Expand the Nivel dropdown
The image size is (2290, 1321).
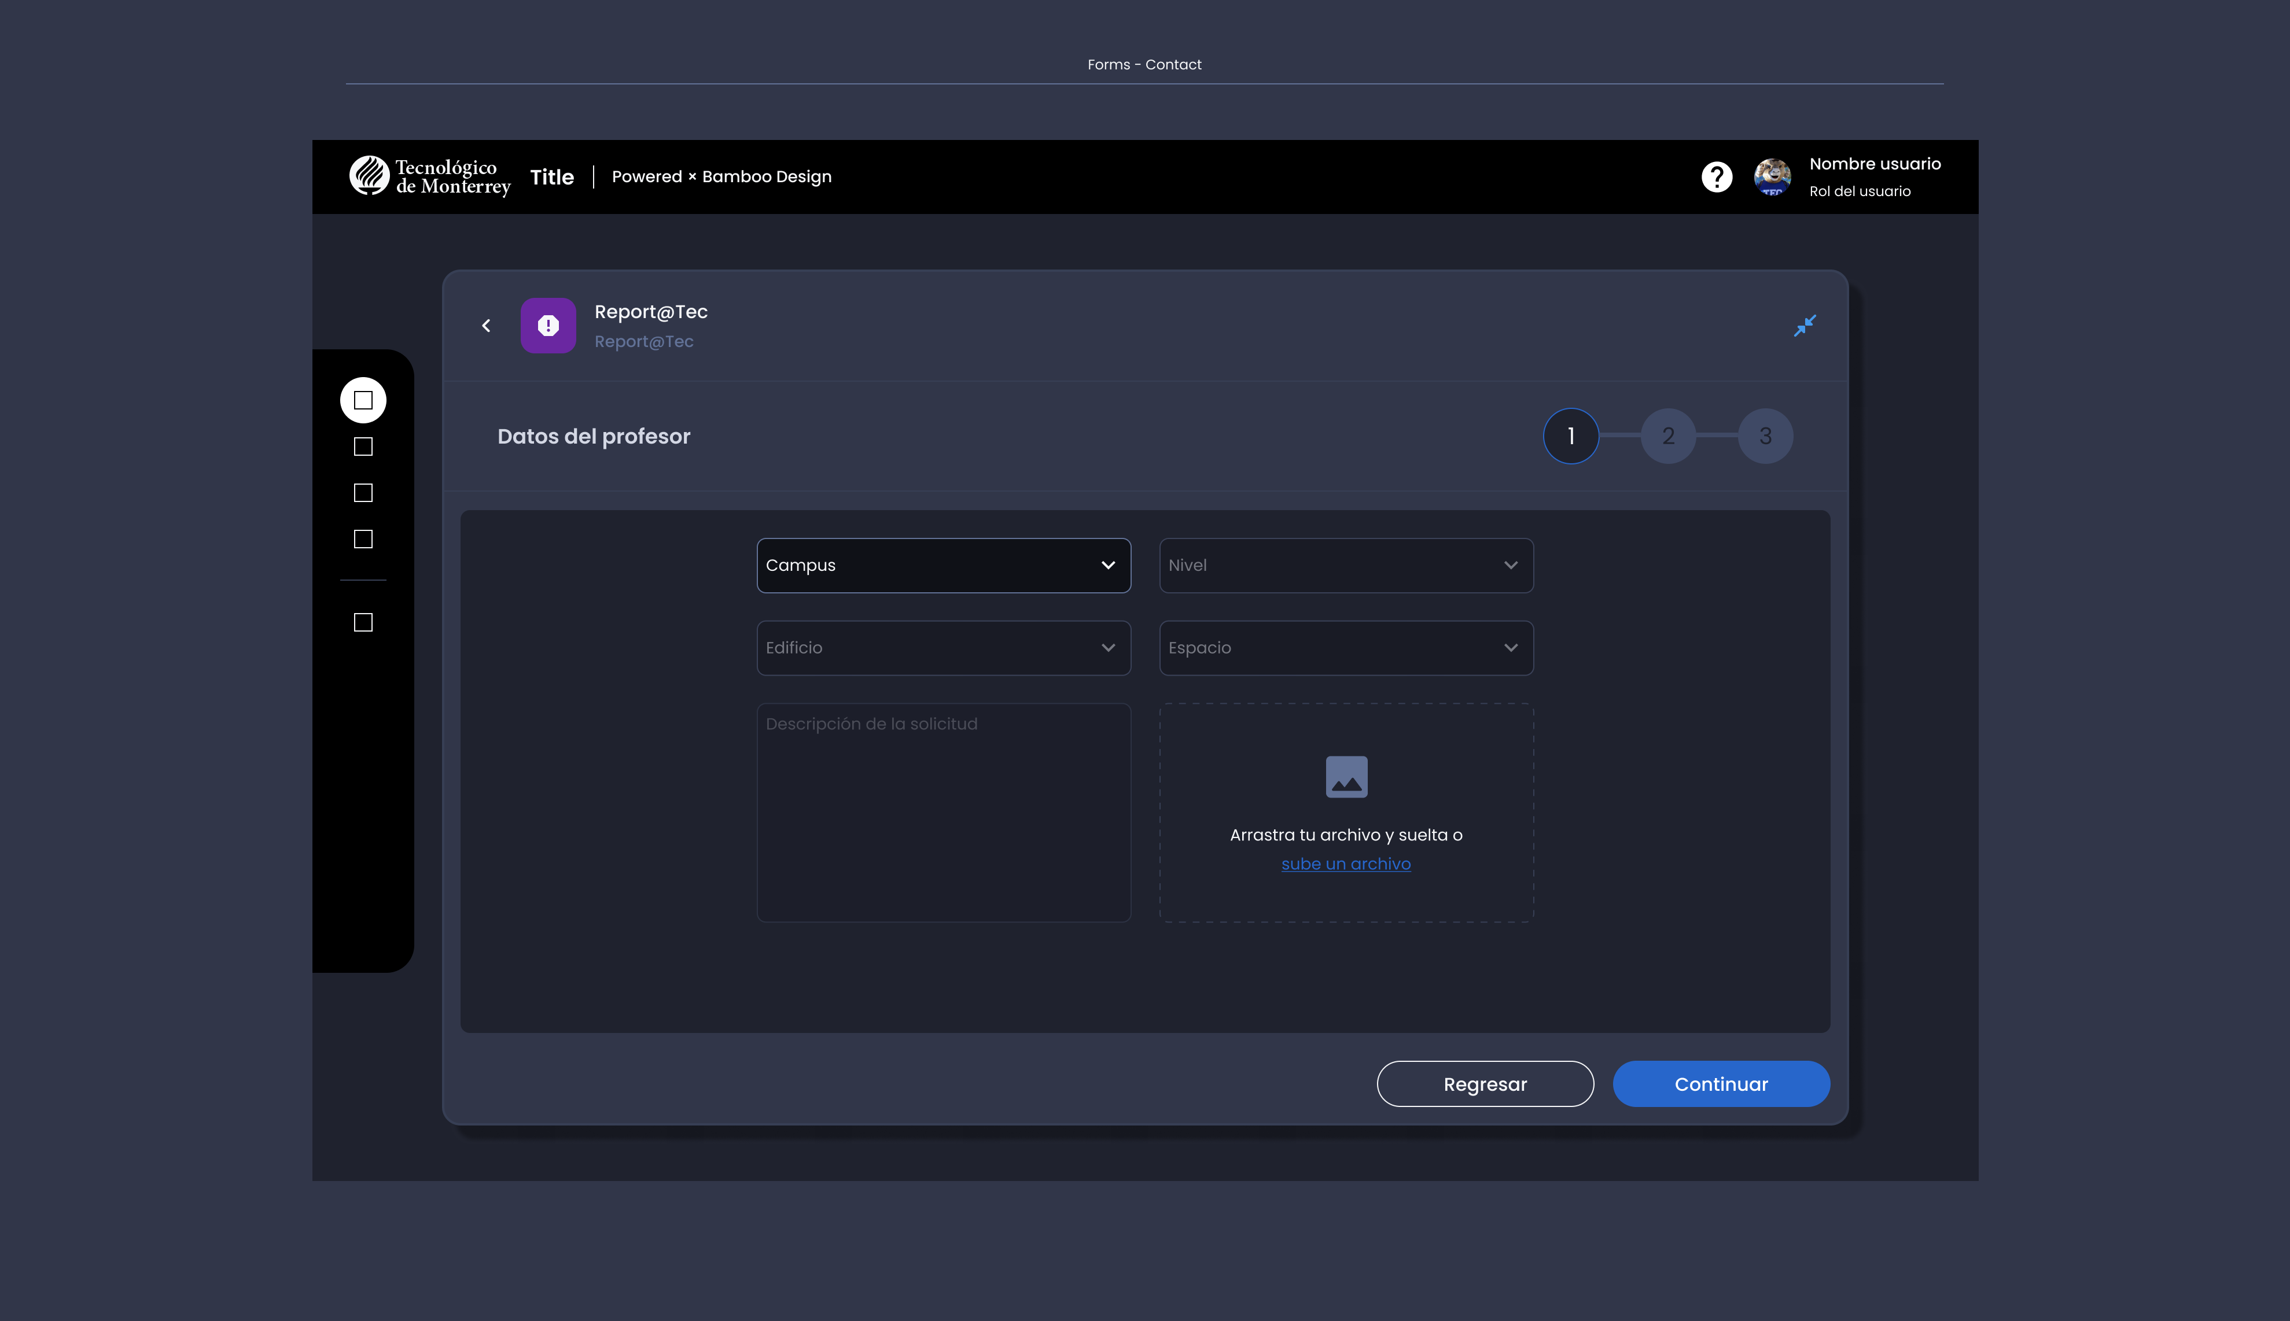[x=1346, y=565]
